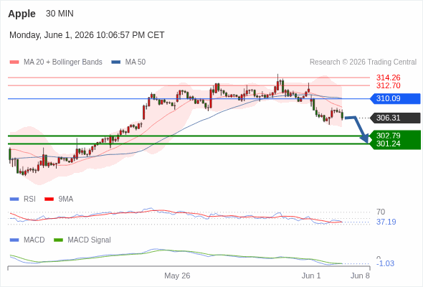Click the 'Apple' chart title
This screenshot has height=287, width=423.
point(22,14)
